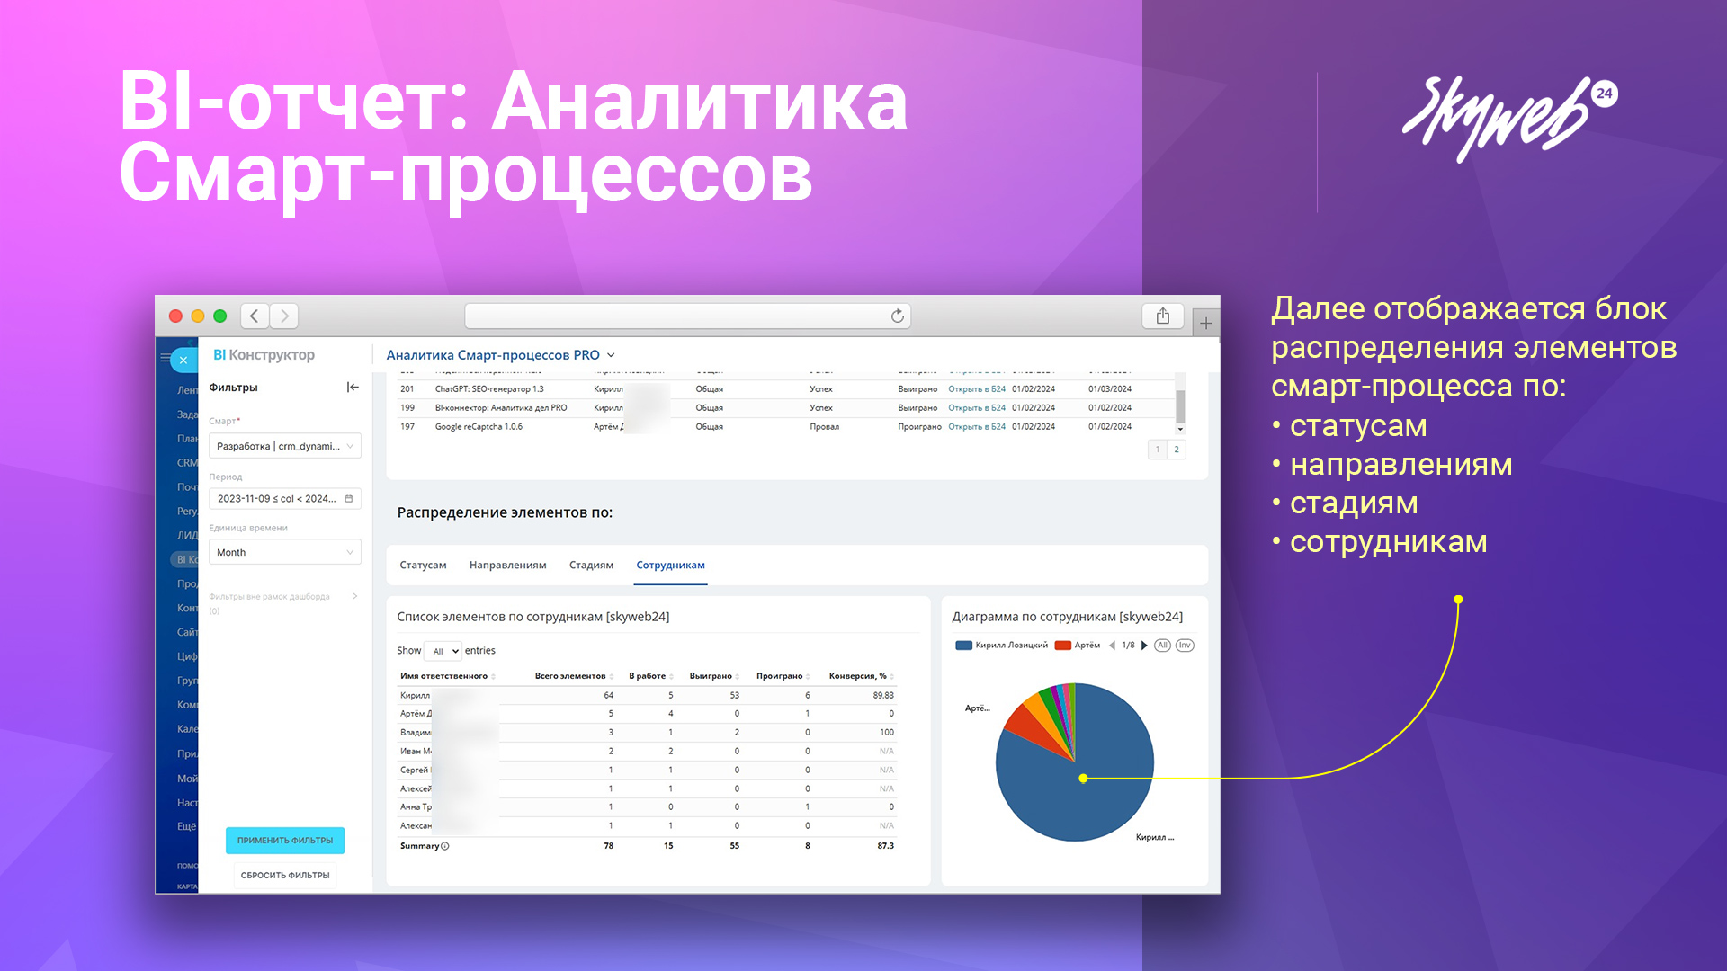Click СБРОСИТЬ ФИЛЬТРЫ button
The height and width of the screenshot is (971, 1727).
pyautogui.click(x=284, y=875)
